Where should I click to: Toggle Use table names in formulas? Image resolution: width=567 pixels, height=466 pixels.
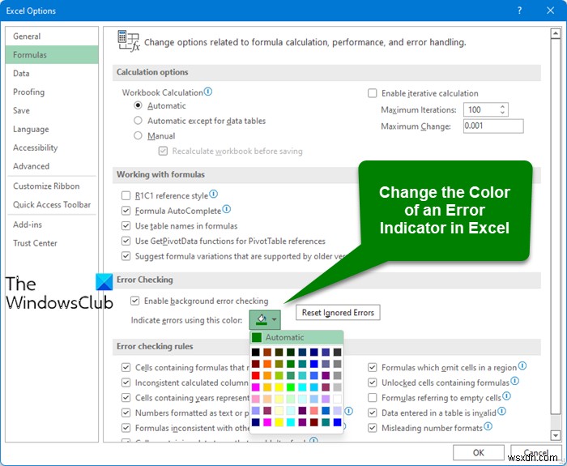tap(126, 226)
